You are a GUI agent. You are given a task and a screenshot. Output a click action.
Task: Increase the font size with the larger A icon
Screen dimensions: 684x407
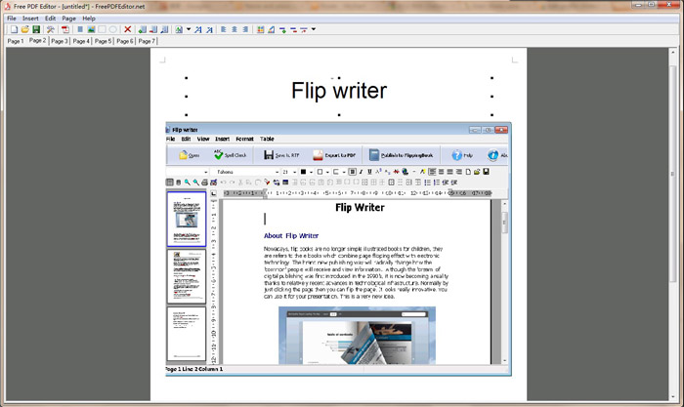coord(198,29)
